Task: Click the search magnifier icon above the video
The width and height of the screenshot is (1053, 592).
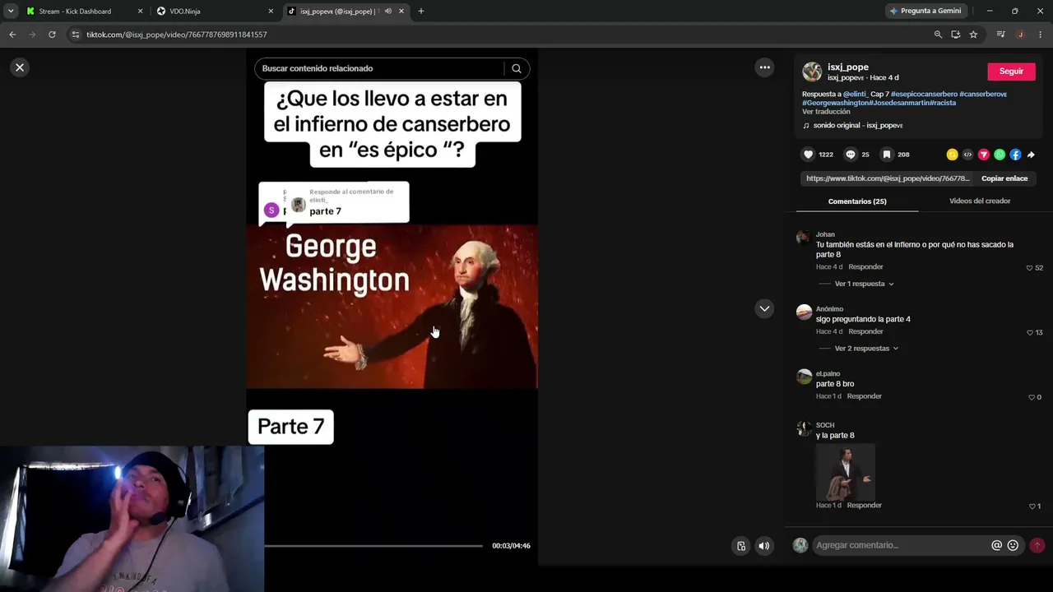Action: coord(517,68)
